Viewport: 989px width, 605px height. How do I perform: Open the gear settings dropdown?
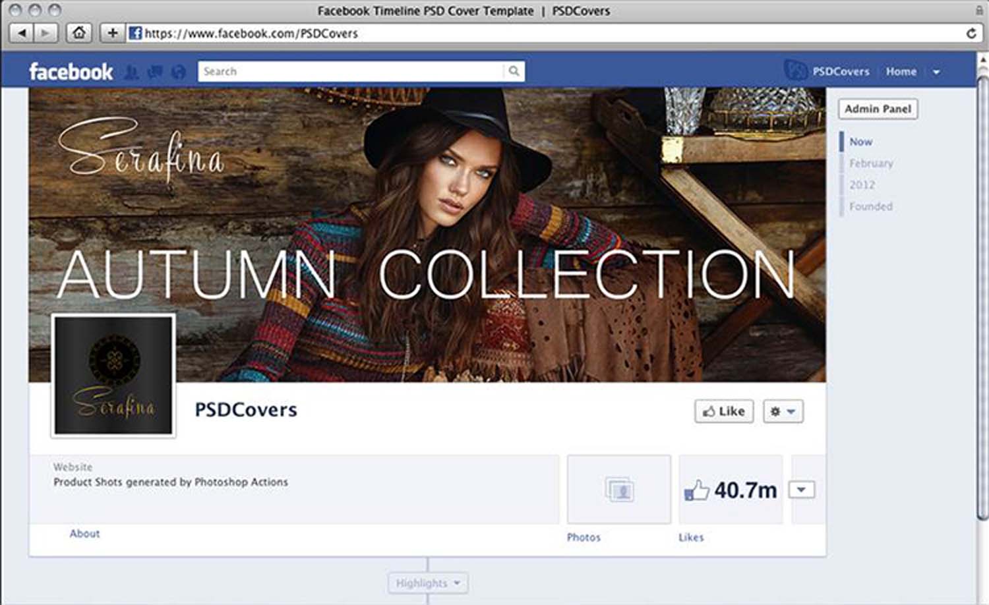783,411
